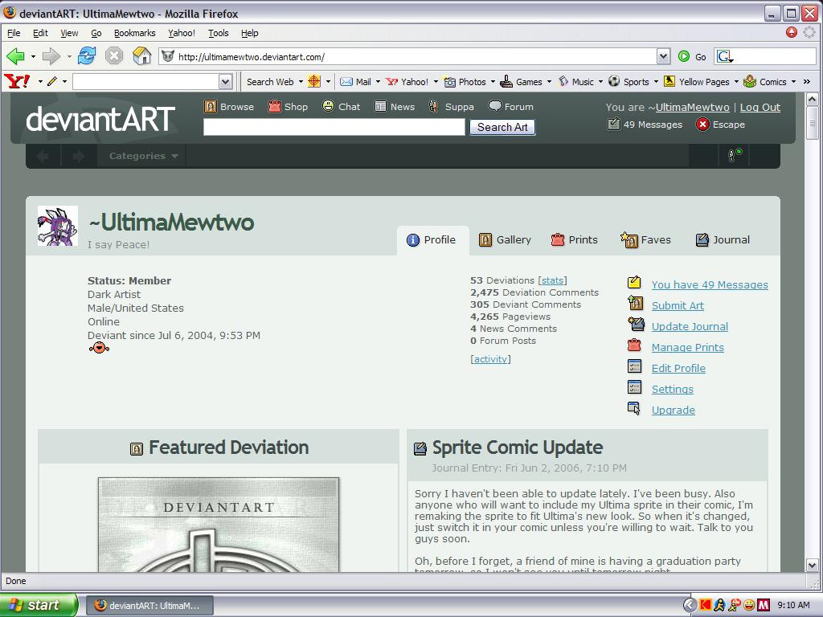Open the Forum speech bubble icon
The width and height of the screenshot is (823, 617).
495,107
